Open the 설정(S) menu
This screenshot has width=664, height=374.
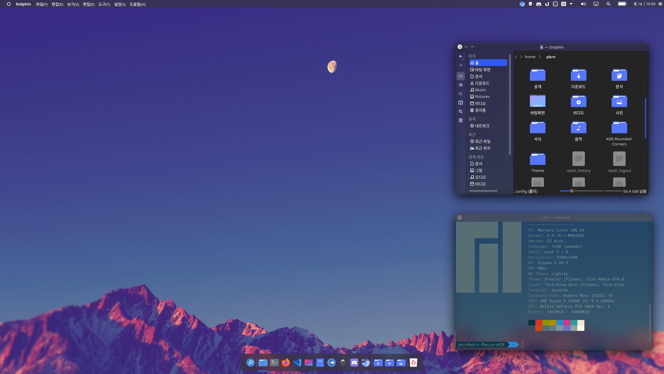point(120,4)
